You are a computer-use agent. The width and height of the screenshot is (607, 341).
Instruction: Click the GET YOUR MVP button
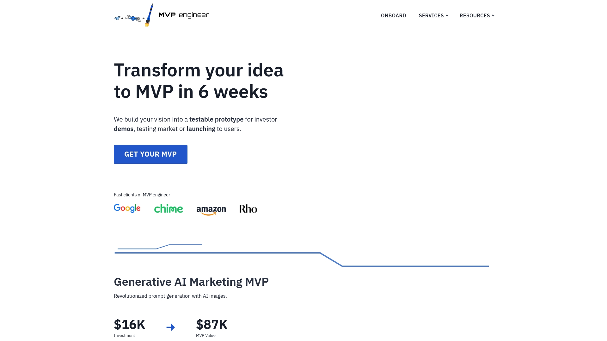(x=150, y=154)
